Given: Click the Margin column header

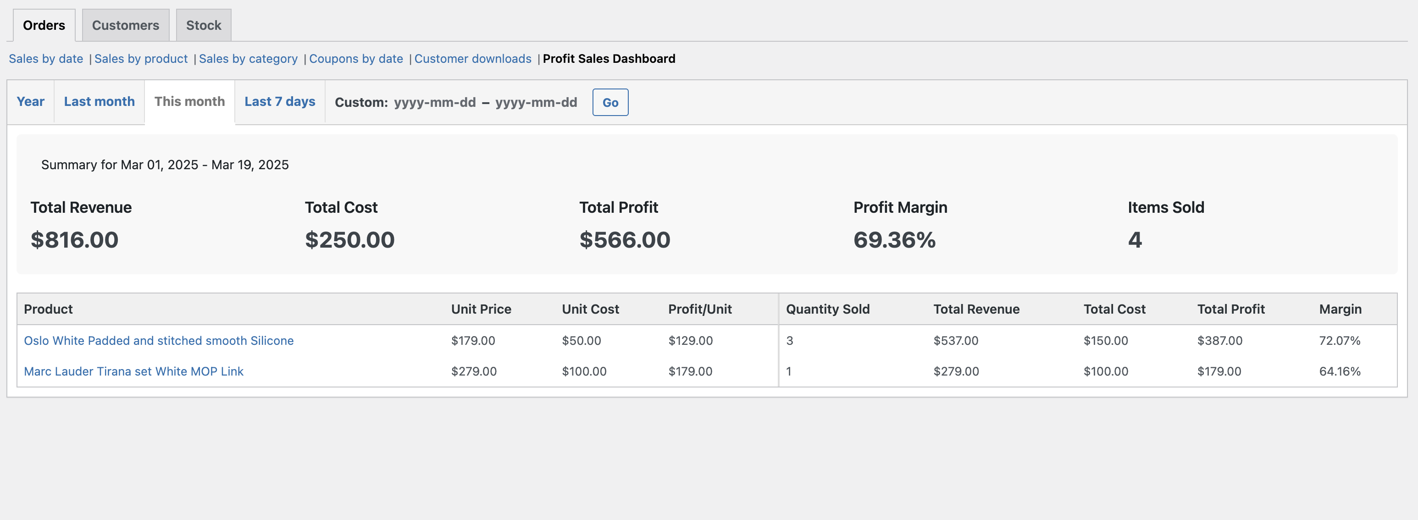Looking at the screenshot, I should [1340, 309].
